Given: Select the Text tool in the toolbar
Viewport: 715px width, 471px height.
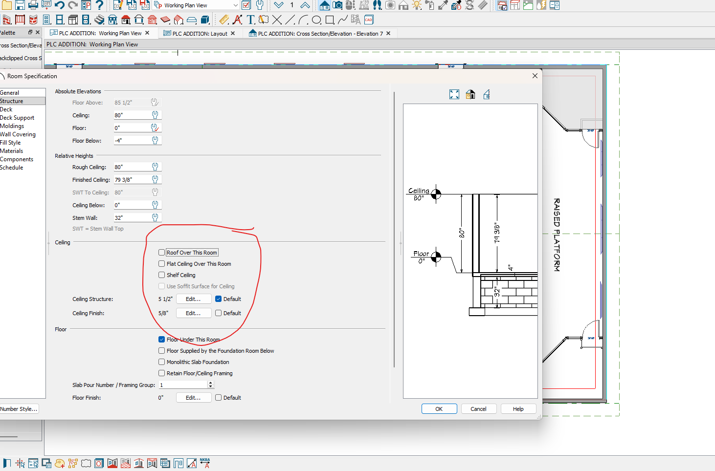Looking at the screenshot, I should click(251, 20).
